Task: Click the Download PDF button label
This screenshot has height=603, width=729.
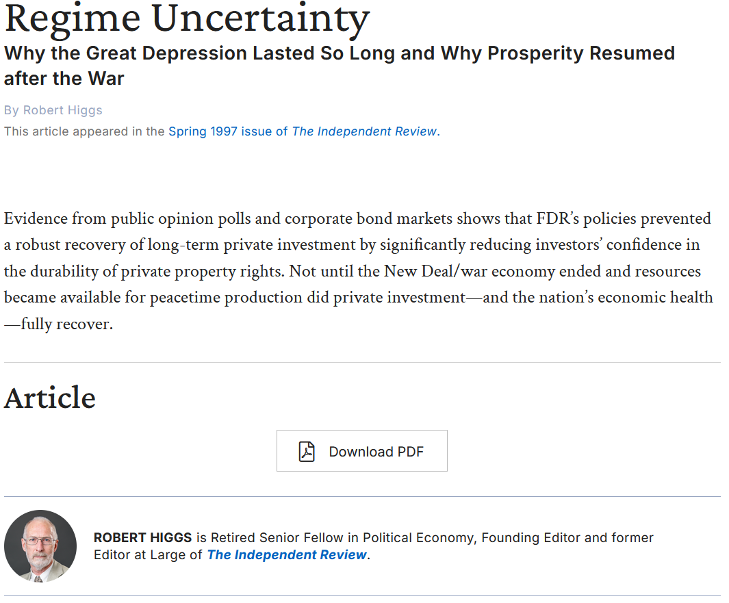Action: (x=376, y=452)
